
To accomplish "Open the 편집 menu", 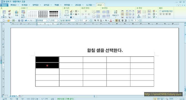I will point(13,5).
